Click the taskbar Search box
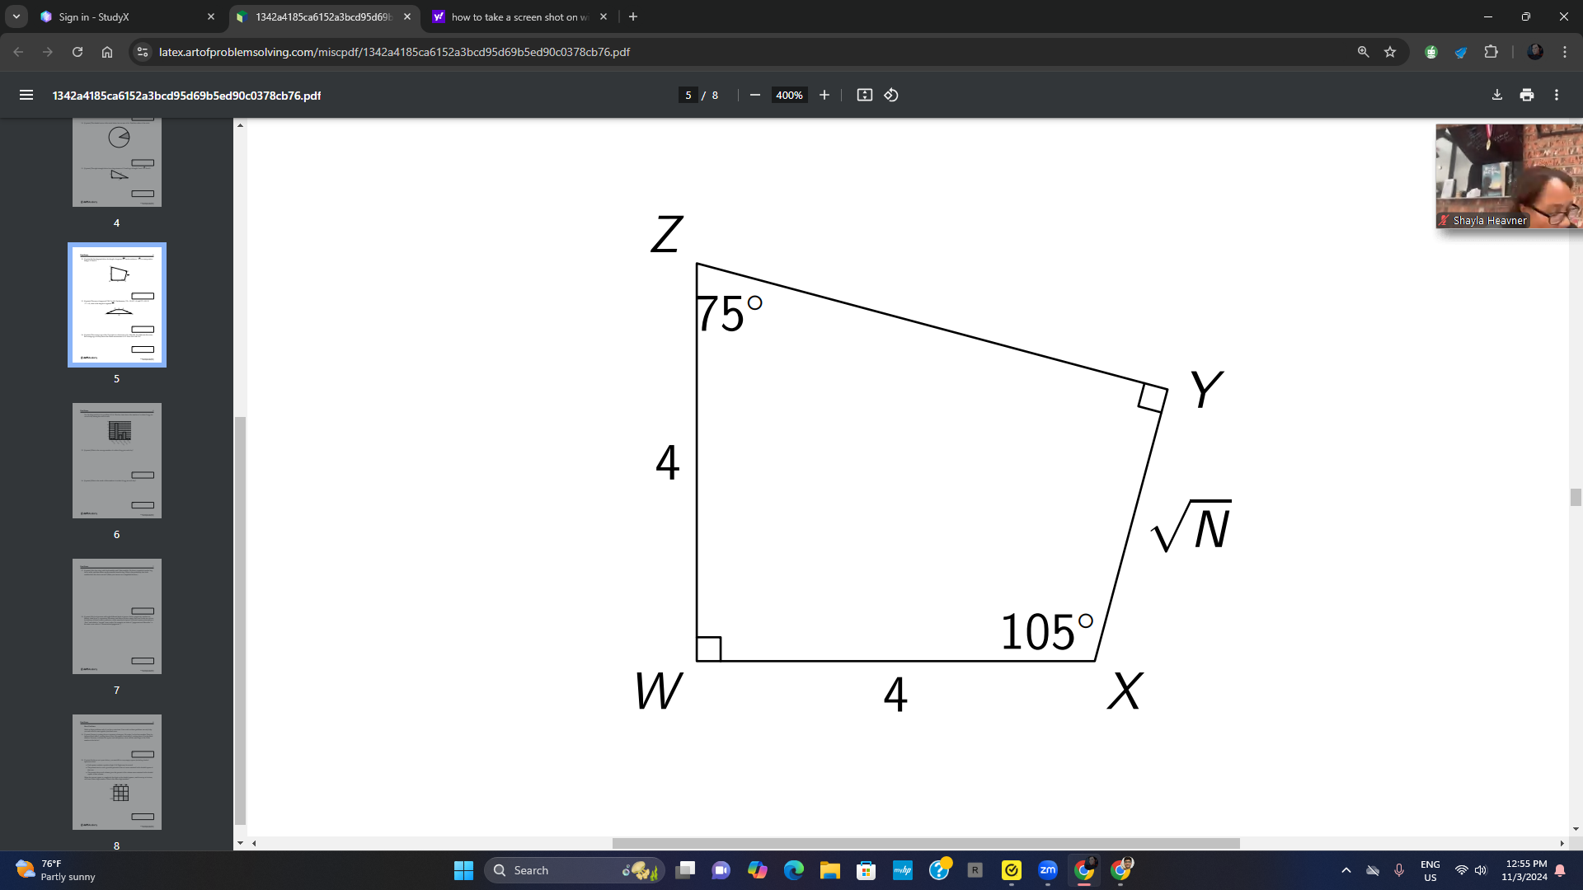 coord(575,870)
